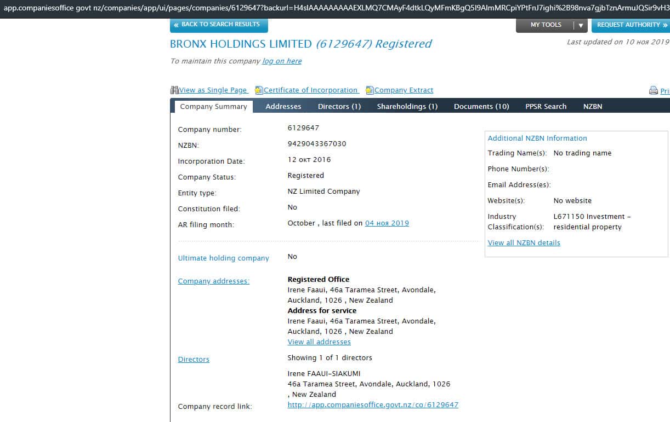Click the 'No trading name' text
Viewport: 670px width, 422px height.
pyautogui.click(x=582, y=153)
